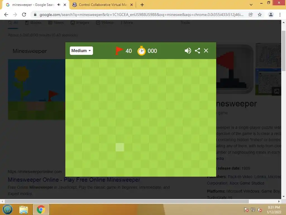Viewport: 286px width, 215px height.
Task: Mute audio on minesweeper tab
Action: click(59, 5)
